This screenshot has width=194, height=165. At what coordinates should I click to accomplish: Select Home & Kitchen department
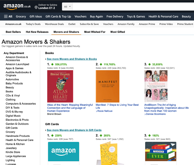point(15,144)
